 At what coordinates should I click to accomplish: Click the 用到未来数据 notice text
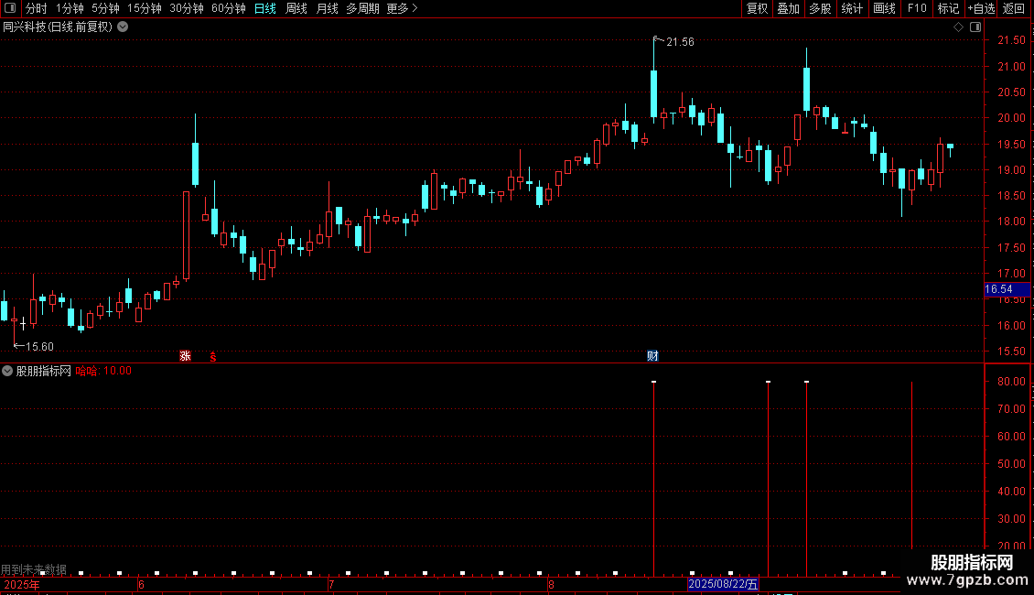click(x=34, y=569)
